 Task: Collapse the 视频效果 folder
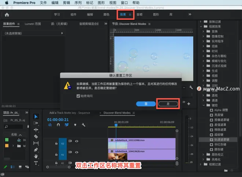(201, 26)
